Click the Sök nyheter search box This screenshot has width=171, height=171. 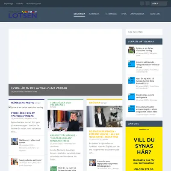[144, 32]
